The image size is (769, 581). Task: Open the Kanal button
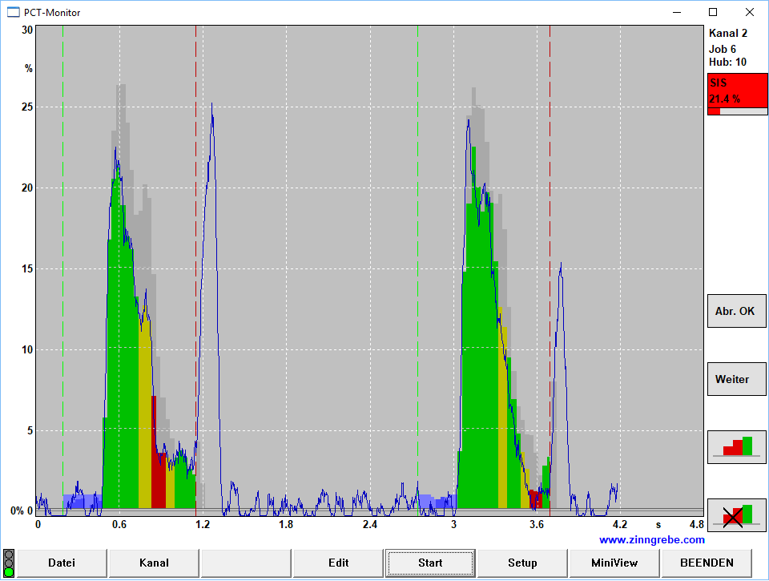point(154,563)
